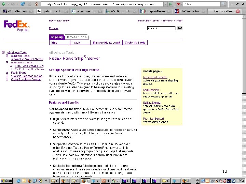Click the green Back arrow in browser toolbar
This screenshot has height=184, width=246.
(3, 4)
